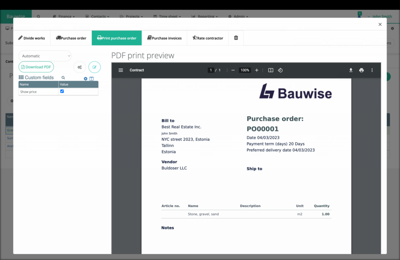Screen dimensions: 400x260
Task: Select the Print purchase order tab
Action: (x=116, y=38)
